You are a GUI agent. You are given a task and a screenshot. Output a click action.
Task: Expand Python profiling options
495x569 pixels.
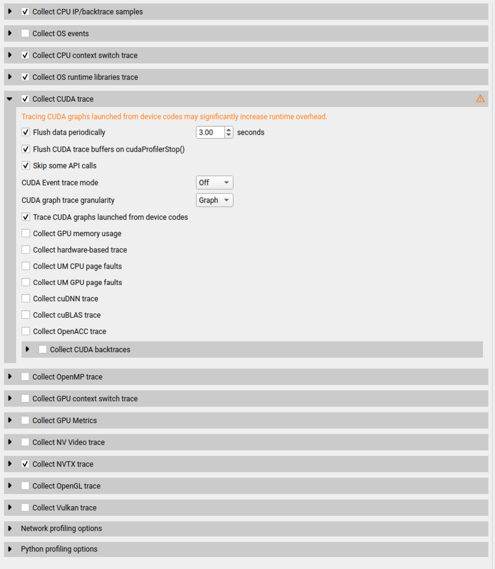10,549
